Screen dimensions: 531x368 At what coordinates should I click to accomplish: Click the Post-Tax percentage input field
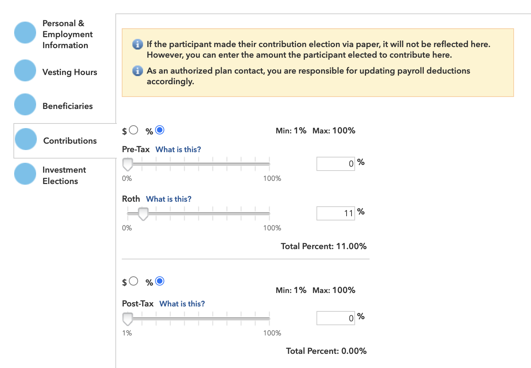point(335,318)
